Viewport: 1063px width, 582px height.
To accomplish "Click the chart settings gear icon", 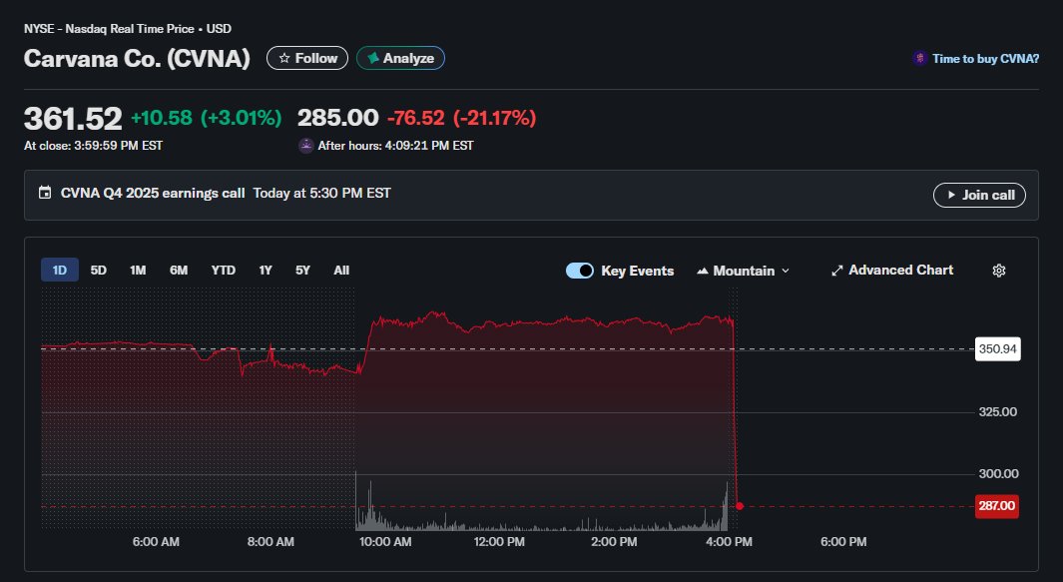I will click(998, 271).
